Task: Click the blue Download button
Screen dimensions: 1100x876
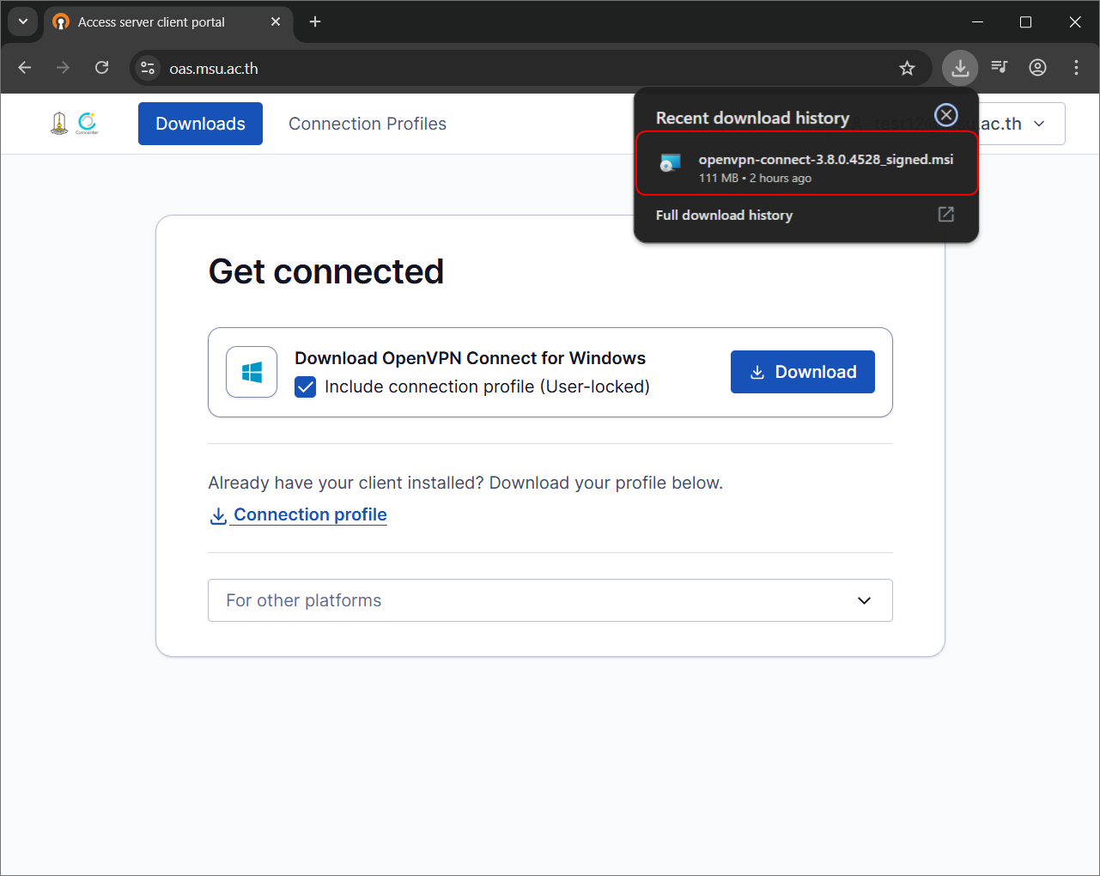Action: click(802, 372)
